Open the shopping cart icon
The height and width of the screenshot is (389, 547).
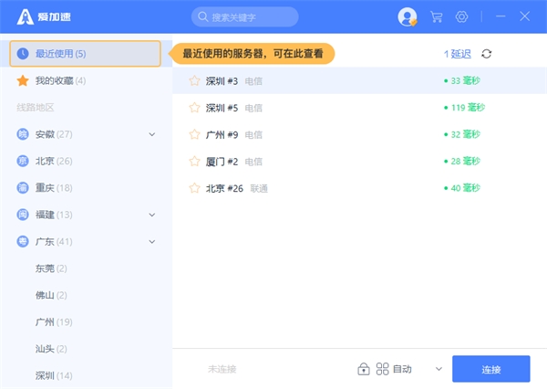tap(436, 17)
